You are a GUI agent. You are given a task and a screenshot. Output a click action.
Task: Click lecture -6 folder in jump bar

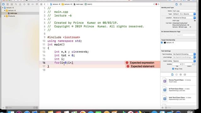click(x=67, y=4)
